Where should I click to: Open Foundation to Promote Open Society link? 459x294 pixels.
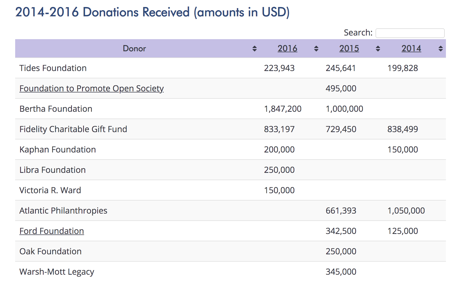pos(91,89)
